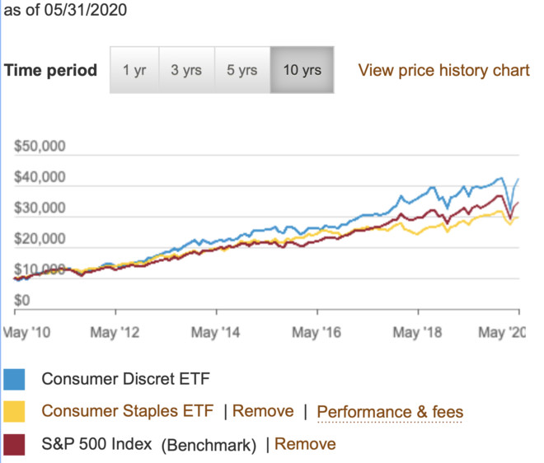
Task: Click the Consumer Discret ETF legend label
Action: tap(125, 379)
